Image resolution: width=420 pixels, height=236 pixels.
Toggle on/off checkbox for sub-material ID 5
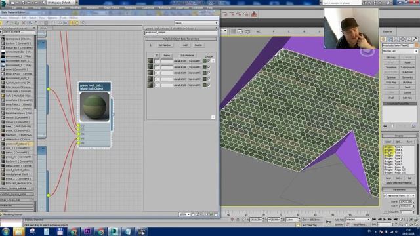tap(209, 85)
